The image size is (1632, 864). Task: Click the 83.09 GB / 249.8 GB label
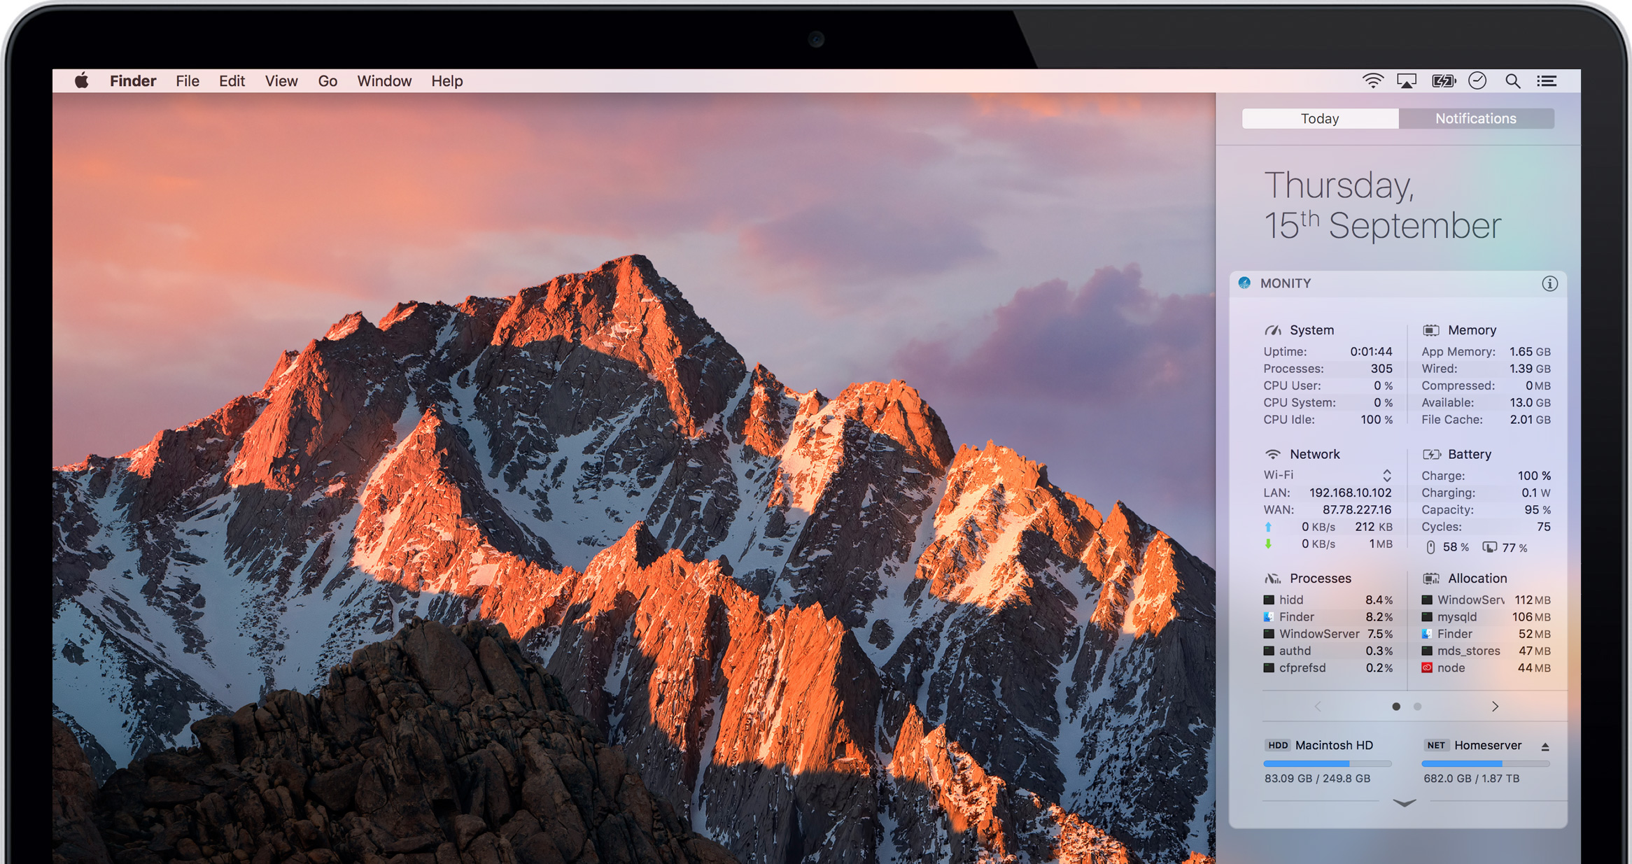(x=1317, y=778)
